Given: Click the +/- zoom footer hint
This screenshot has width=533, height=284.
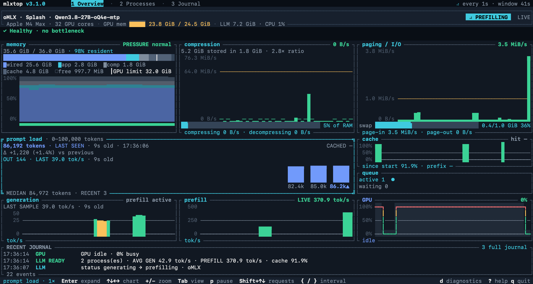Looking at the screenshot, I should pos(158,281).
